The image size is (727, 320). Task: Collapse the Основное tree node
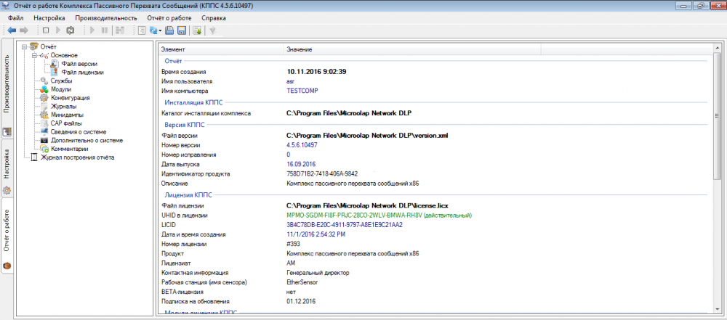point(34,55)
